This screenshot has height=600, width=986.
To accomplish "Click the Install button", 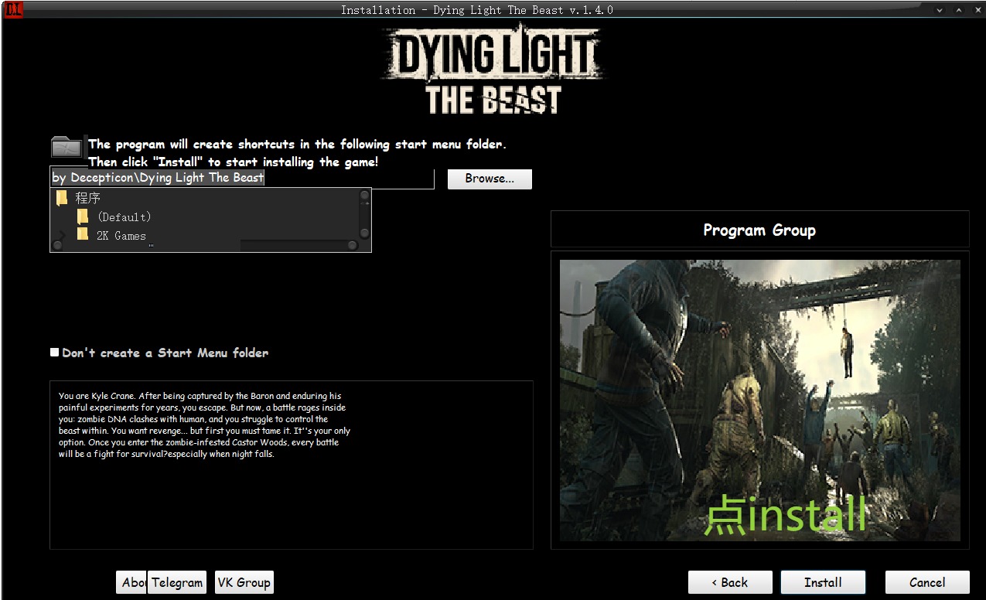I will pos(823,582).
